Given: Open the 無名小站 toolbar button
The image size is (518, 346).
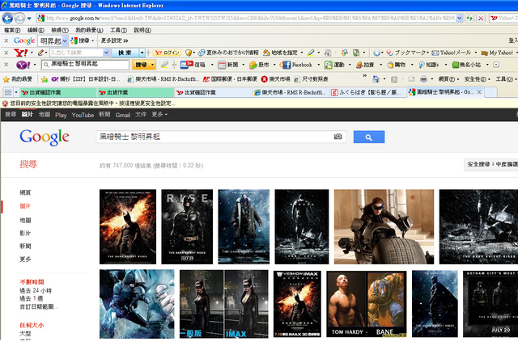Looking at the screenshot, I should [466, 65].
